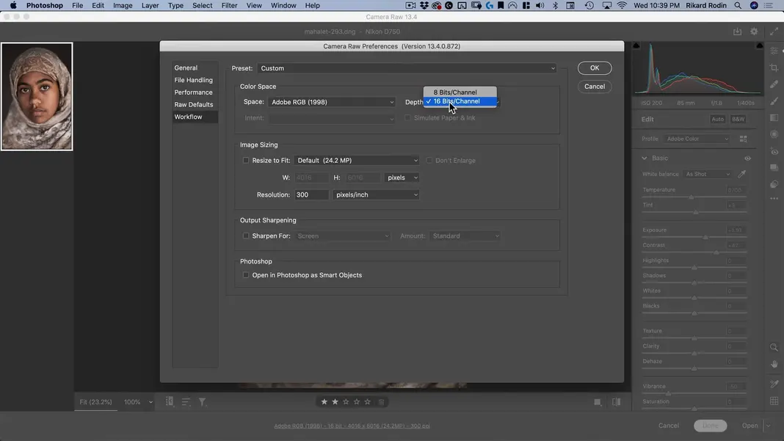Toggle the grid overlay icon
The height and width of the screenshot is (441, 784).
click(774, 401)
